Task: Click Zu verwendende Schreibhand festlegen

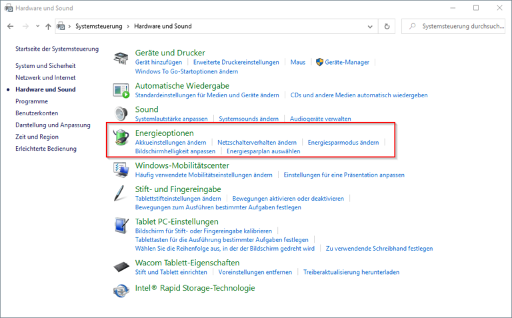Action: [379, 249]
